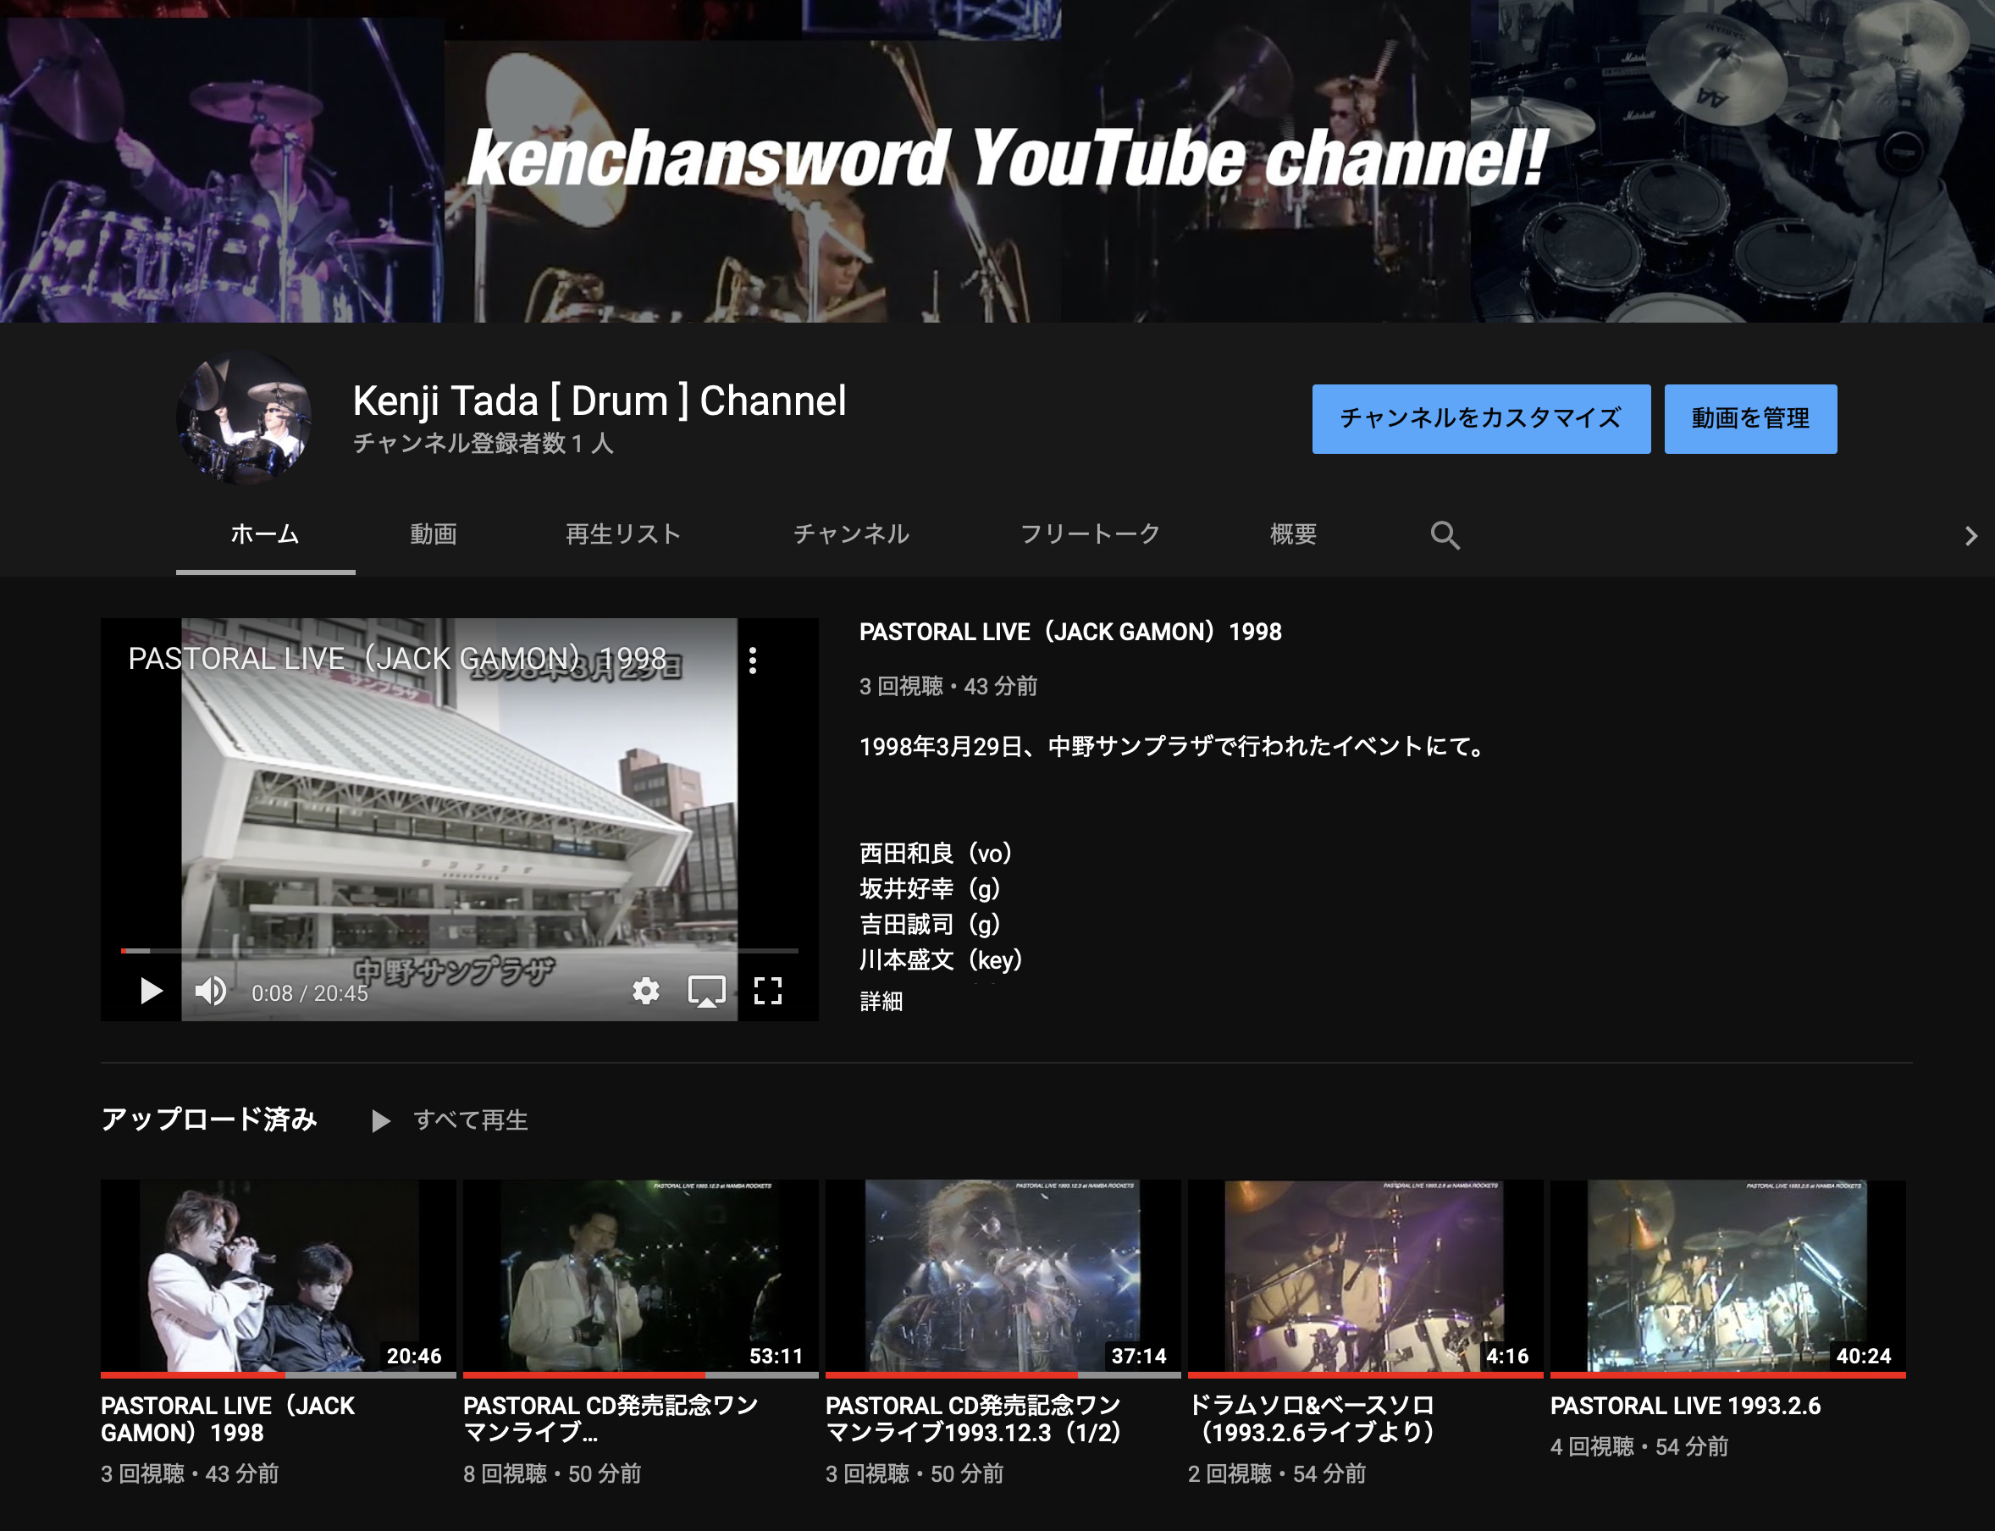Switch to the 動画 tab
The width and height of the screenshot is (1995, 1531).
(433, 535)
